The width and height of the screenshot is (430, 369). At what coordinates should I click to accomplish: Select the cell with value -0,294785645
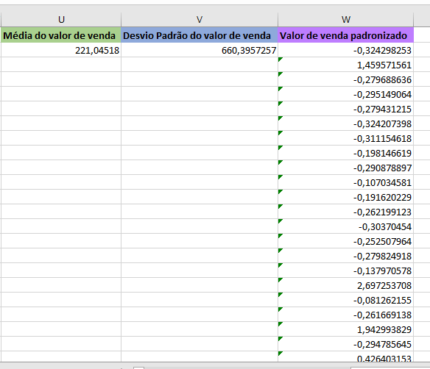(x=345, y=344)
